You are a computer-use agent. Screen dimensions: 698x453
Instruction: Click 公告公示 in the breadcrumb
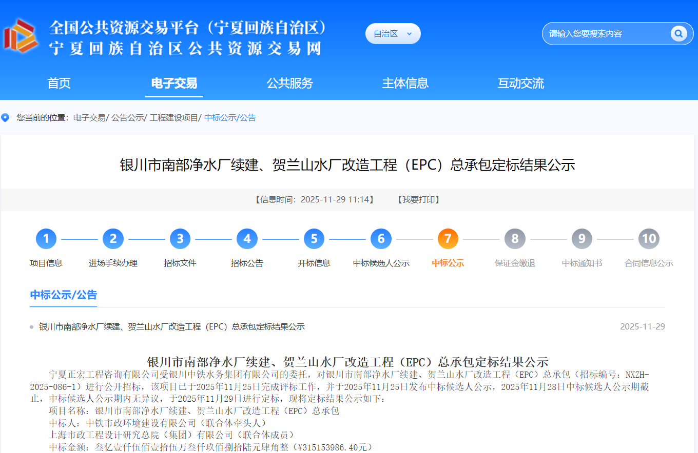[x=127, y=118]
